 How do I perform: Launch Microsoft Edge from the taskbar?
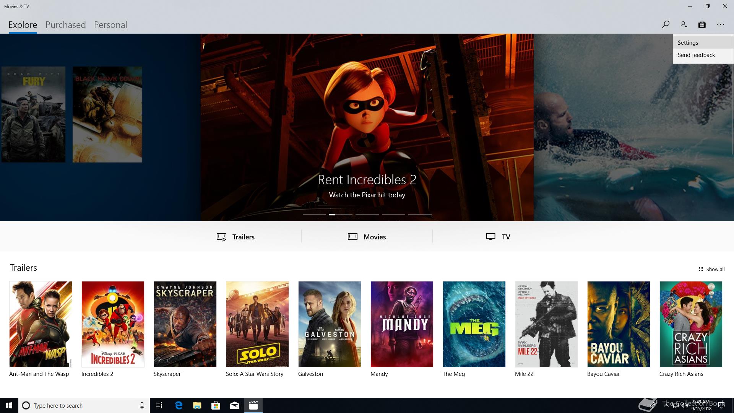179,405
